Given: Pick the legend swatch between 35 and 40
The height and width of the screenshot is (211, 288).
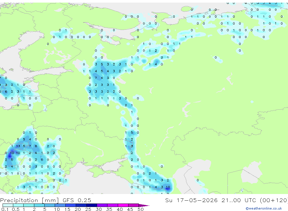Looking at the screenshot, I should pyautogui.click(x=112, y=205).
